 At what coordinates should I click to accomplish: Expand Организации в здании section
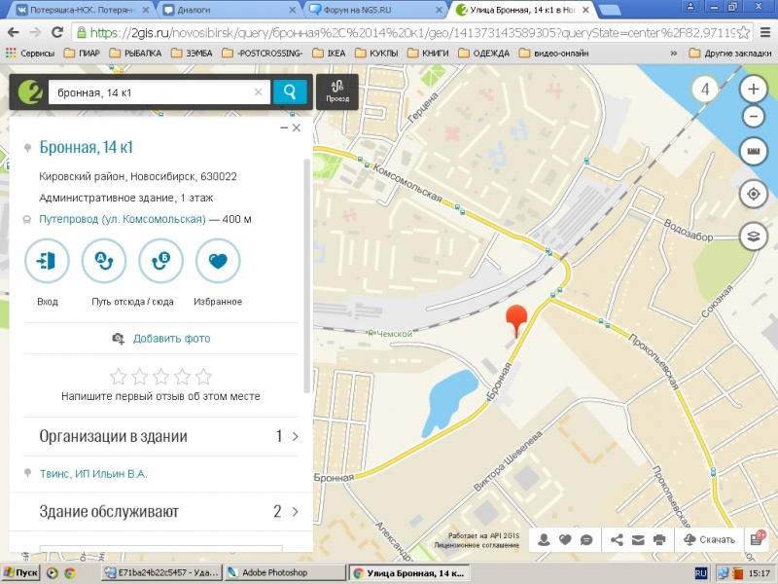tap(161, 436)
